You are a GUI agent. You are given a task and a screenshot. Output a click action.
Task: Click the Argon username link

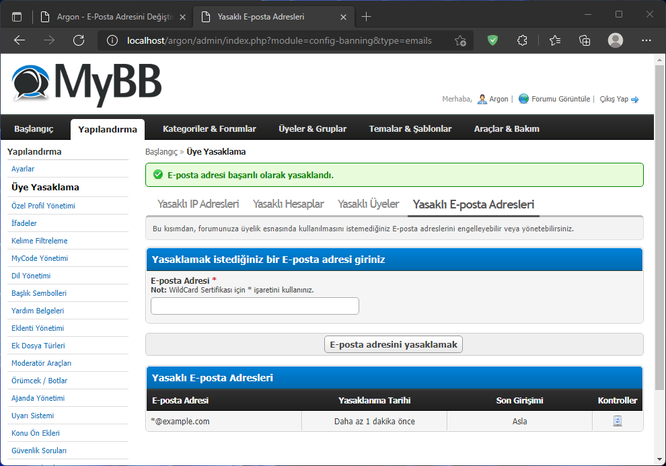pos(498,99)
